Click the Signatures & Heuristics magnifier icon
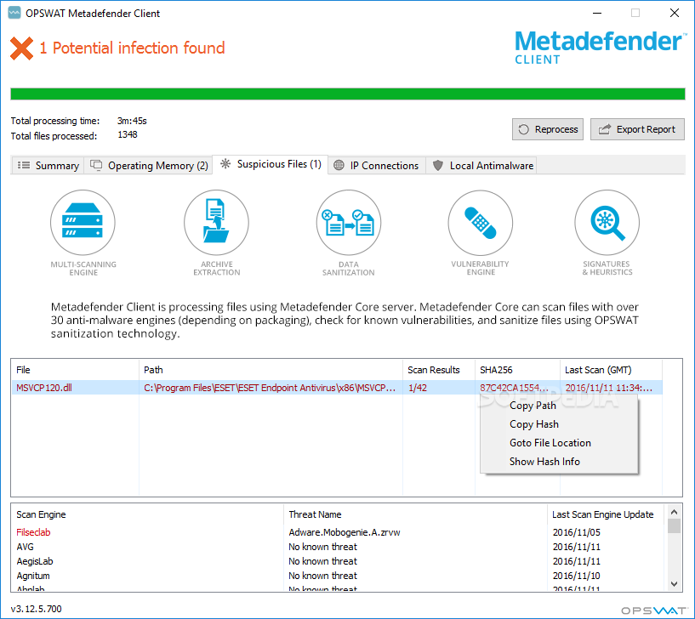Viewport: 695px width, 619px height. pyautogui.click(x=607, y=223)
